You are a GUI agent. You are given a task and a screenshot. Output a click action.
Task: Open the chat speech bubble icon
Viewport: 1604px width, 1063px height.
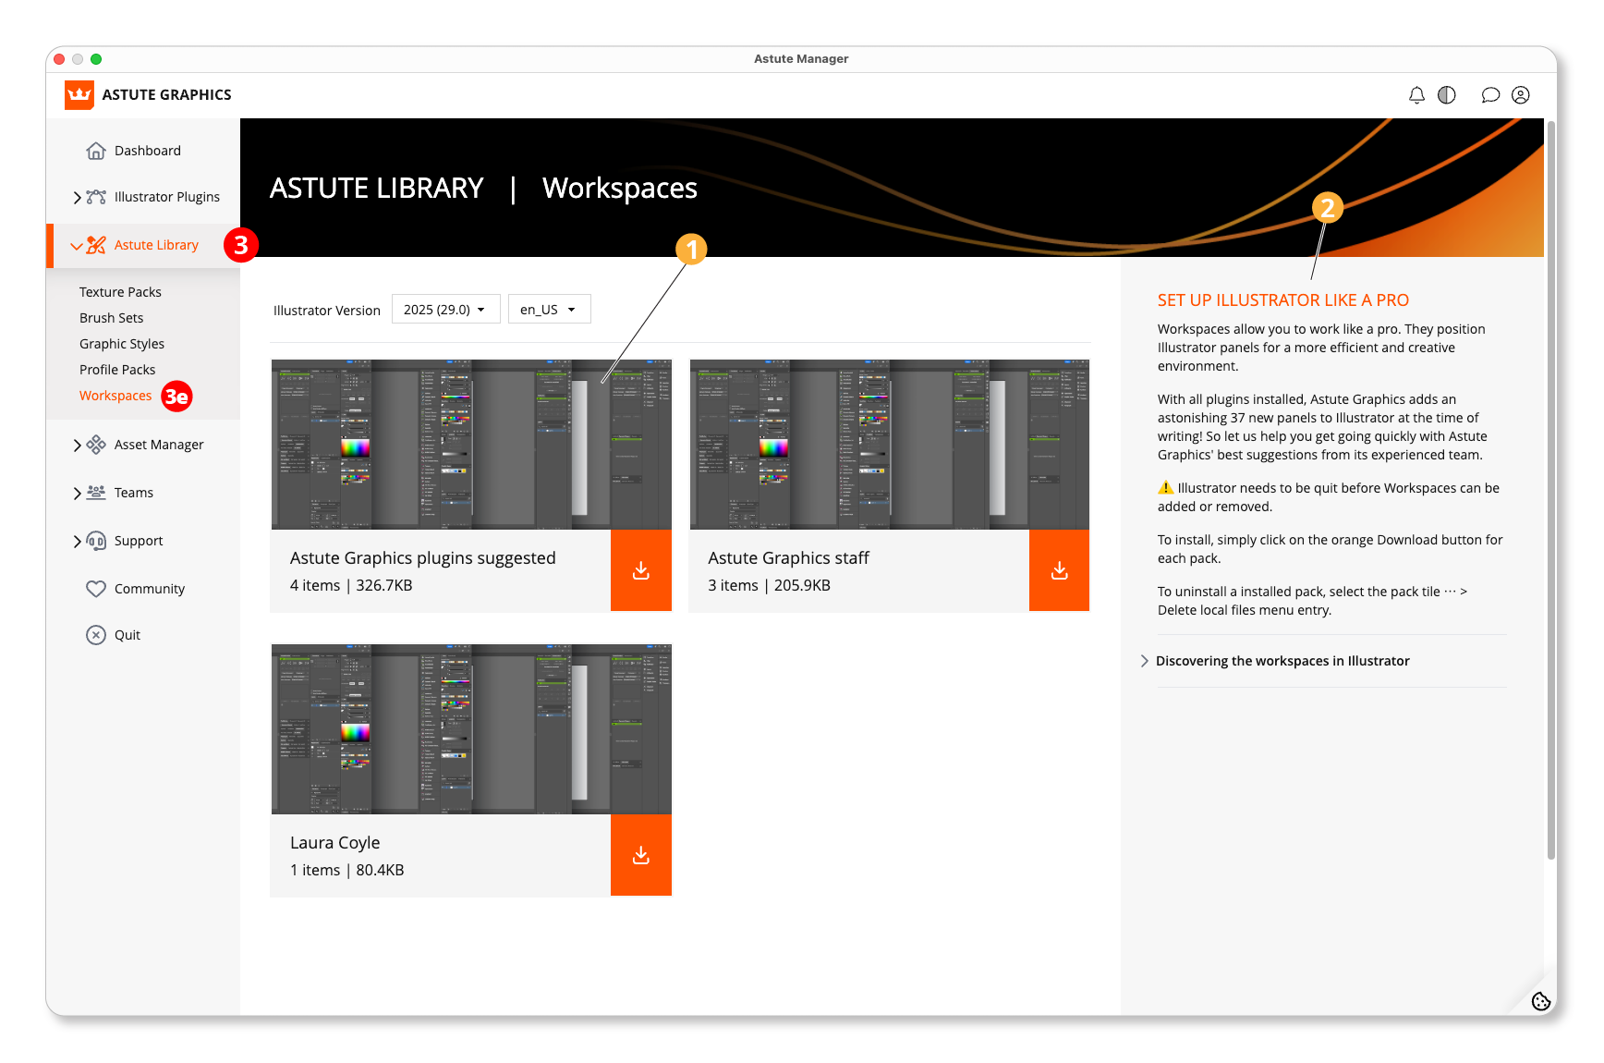1489,95
